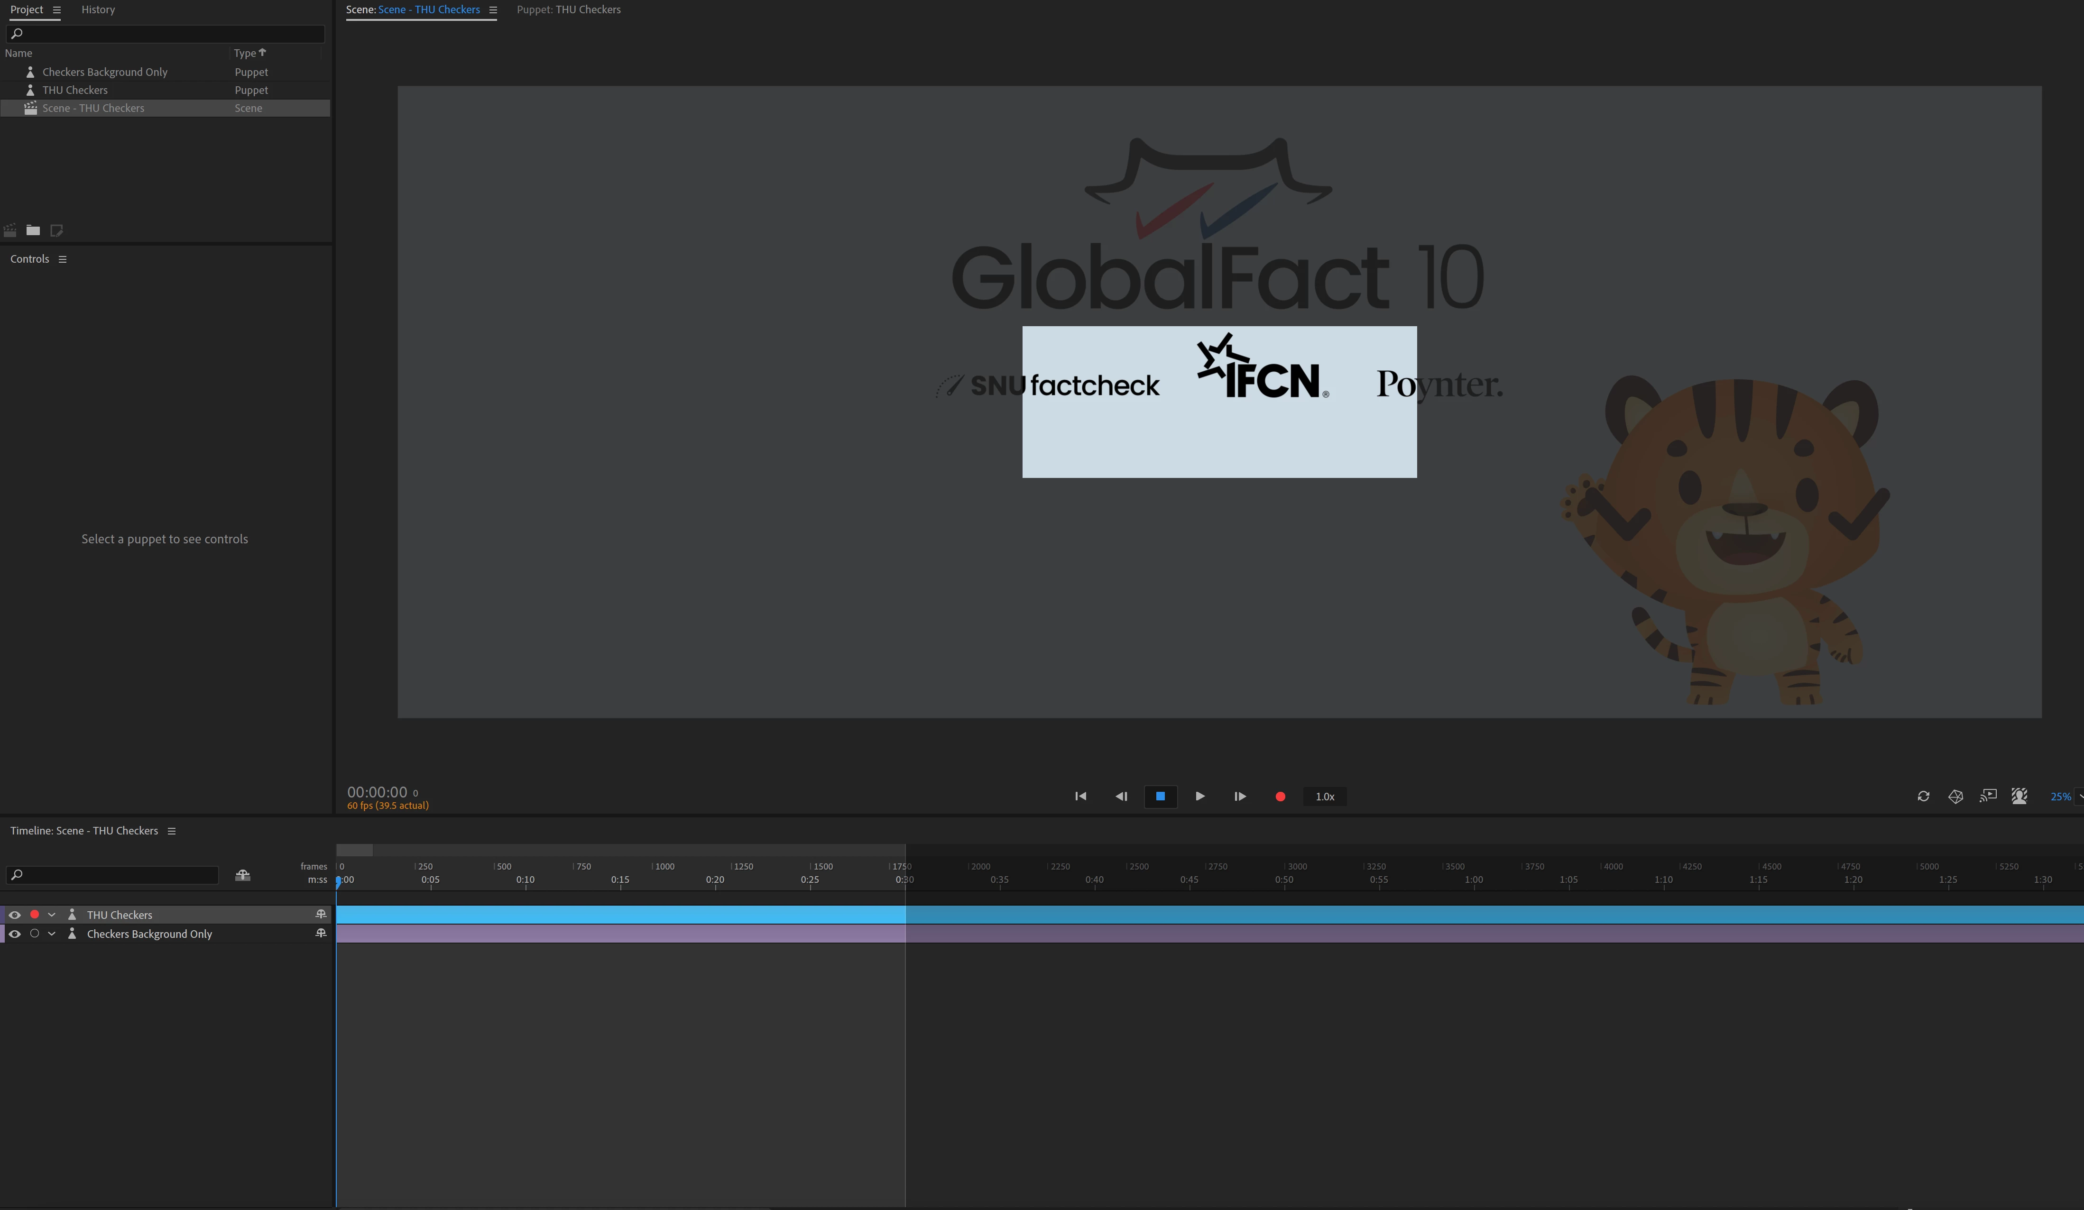Toggle transparent background icon in scene
The image size is (2084, 1210).
[x=2019, y=796]
